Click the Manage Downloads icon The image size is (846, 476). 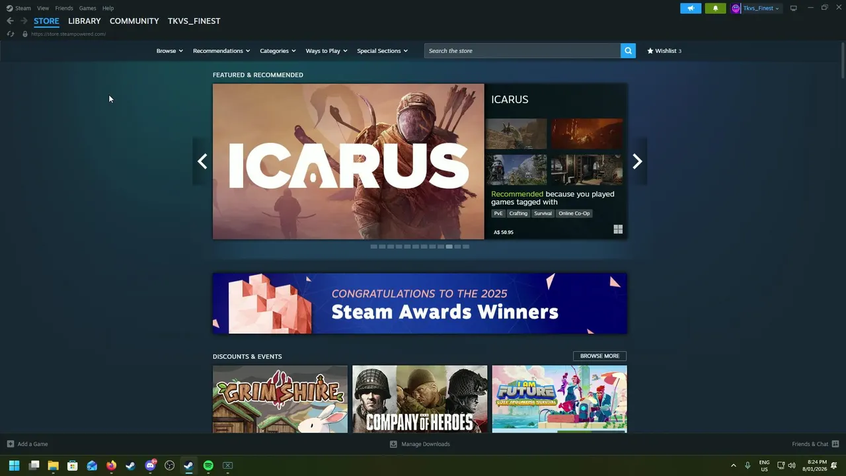393,444
